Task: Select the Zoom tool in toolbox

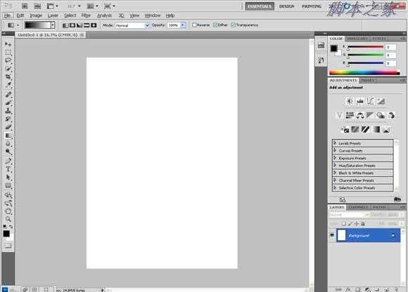Action: click(8, 219)
